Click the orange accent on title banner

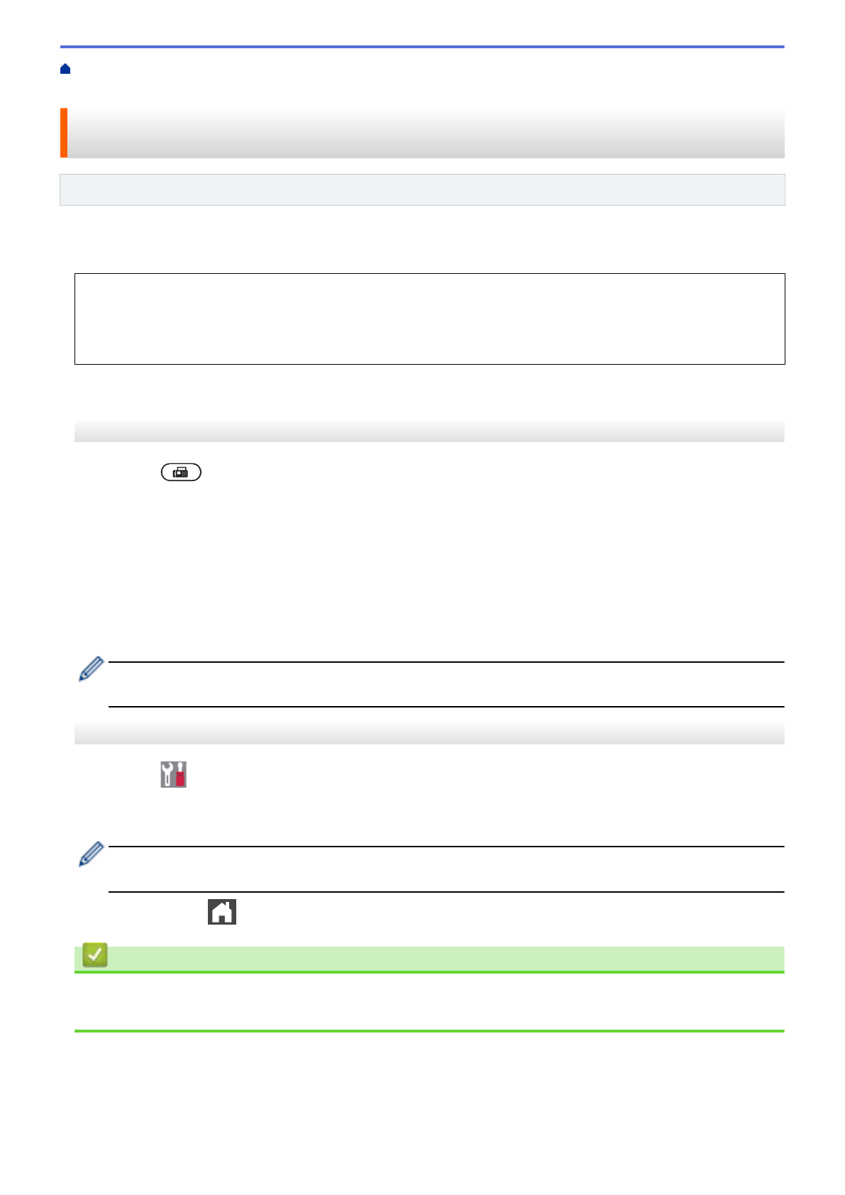tap(64, 133)
